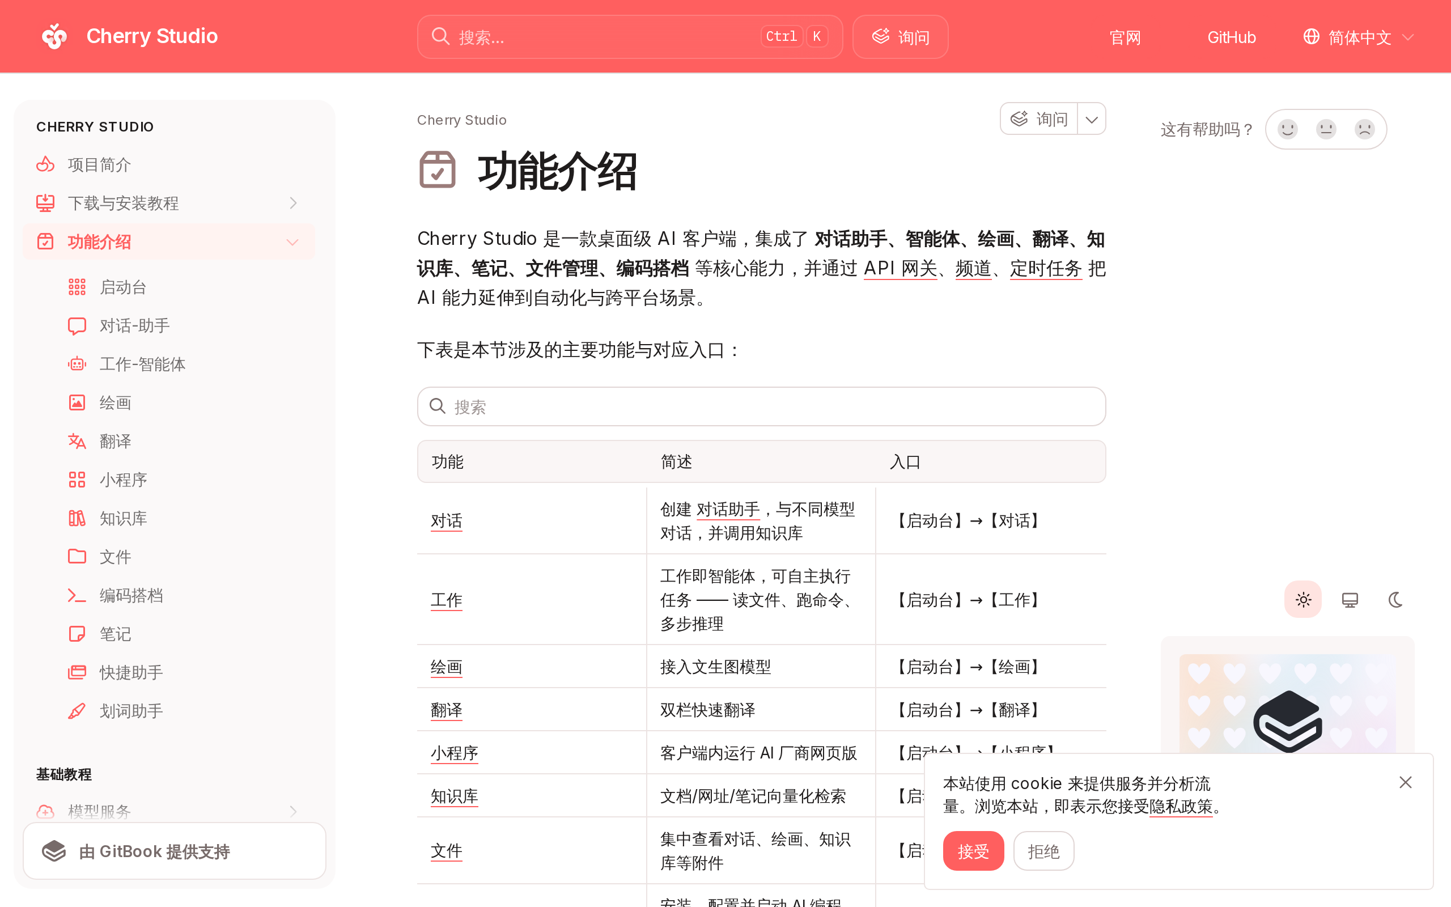Open 知识库 link in table
This screenshot has width=1451, height=907.
tap(454, 796)
